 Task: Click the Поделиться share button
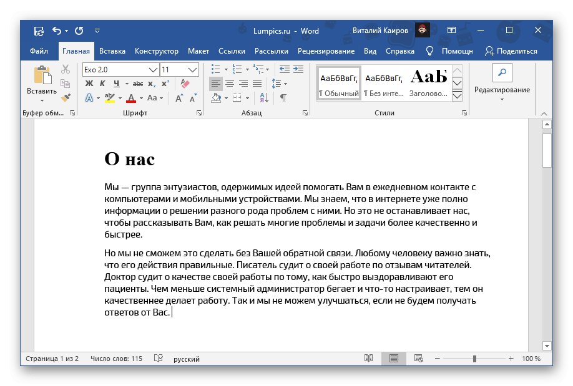pos(511,51)
